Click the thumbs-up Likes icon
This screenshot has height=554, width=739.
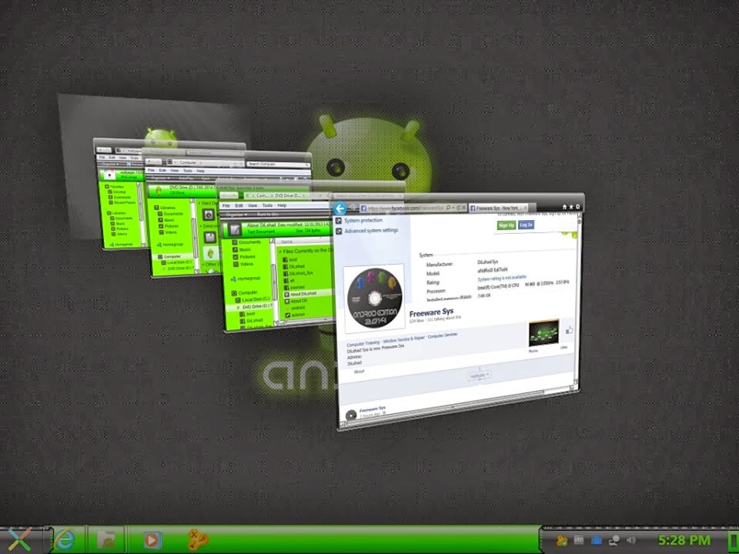pyautogui.click(x=568, y=331)
